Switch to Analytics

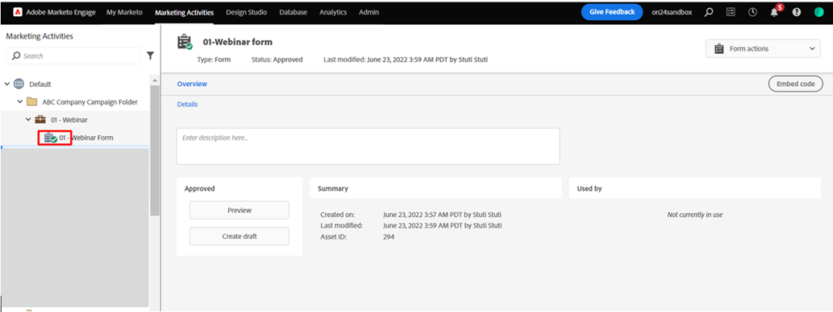click(x=333, y=12)
